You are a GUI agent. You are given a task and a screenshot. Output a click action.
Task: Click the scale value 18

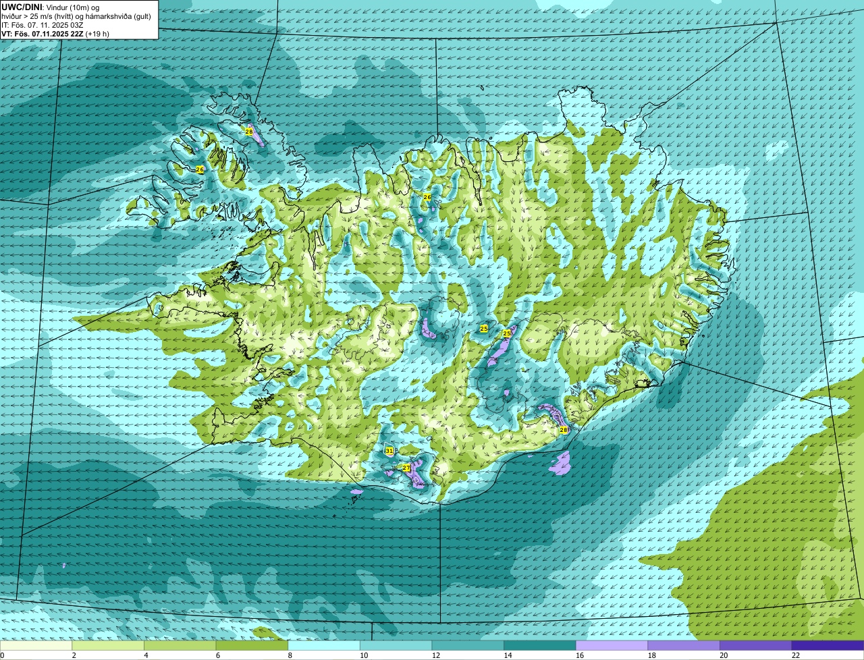pyautogui.click(x=651, y=655)
